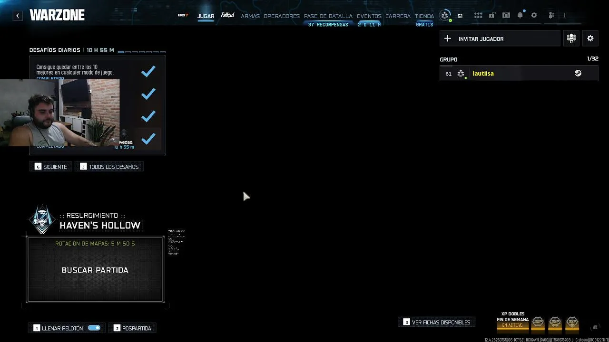Open Todos los Desafíos
The width and height of the screenshot is (609, 342).
[x=109, y=167]
